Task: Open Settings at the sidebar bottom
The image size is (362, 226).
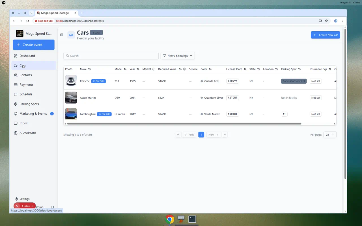Action: [22, 199]
